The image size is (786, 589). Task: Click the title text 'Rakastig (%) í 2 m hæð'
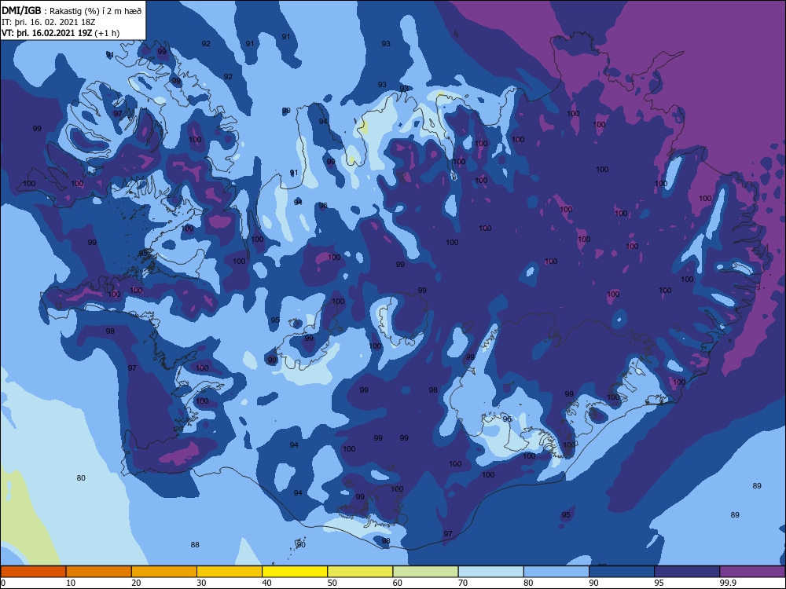click(95, 11)
